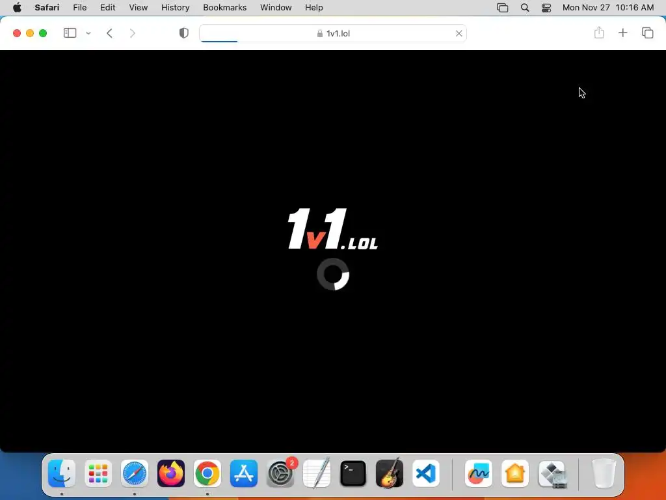
Task: Open Launchpad from the Dock
Action: coord(98,473)
